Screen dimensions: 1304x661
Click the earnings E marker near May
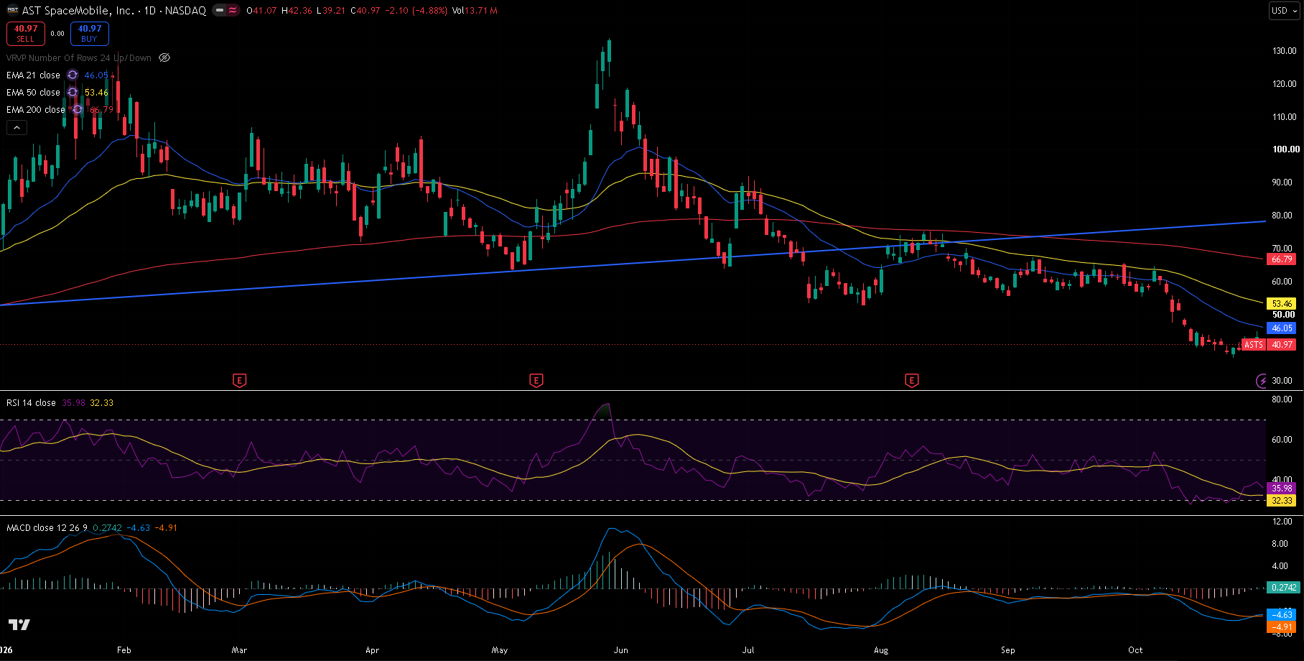pyautogui.click(x=536, y=380)
